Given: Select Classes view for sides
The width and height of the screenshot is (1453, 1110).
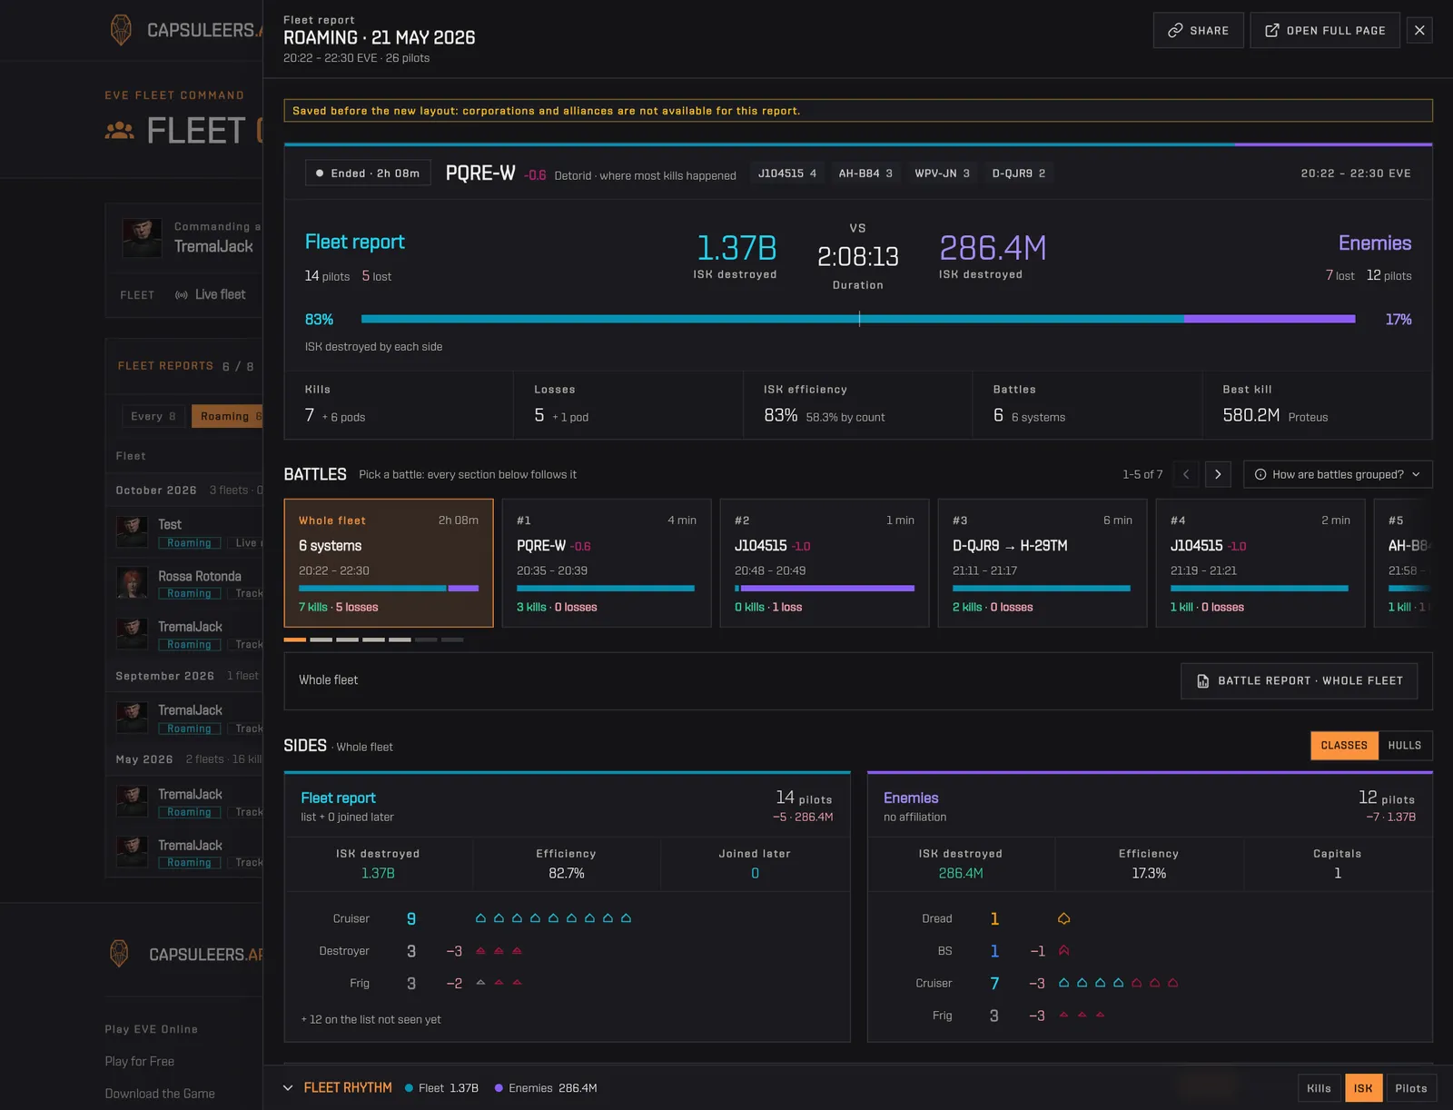Looking at the screenshot, I should click(1344, 746).
